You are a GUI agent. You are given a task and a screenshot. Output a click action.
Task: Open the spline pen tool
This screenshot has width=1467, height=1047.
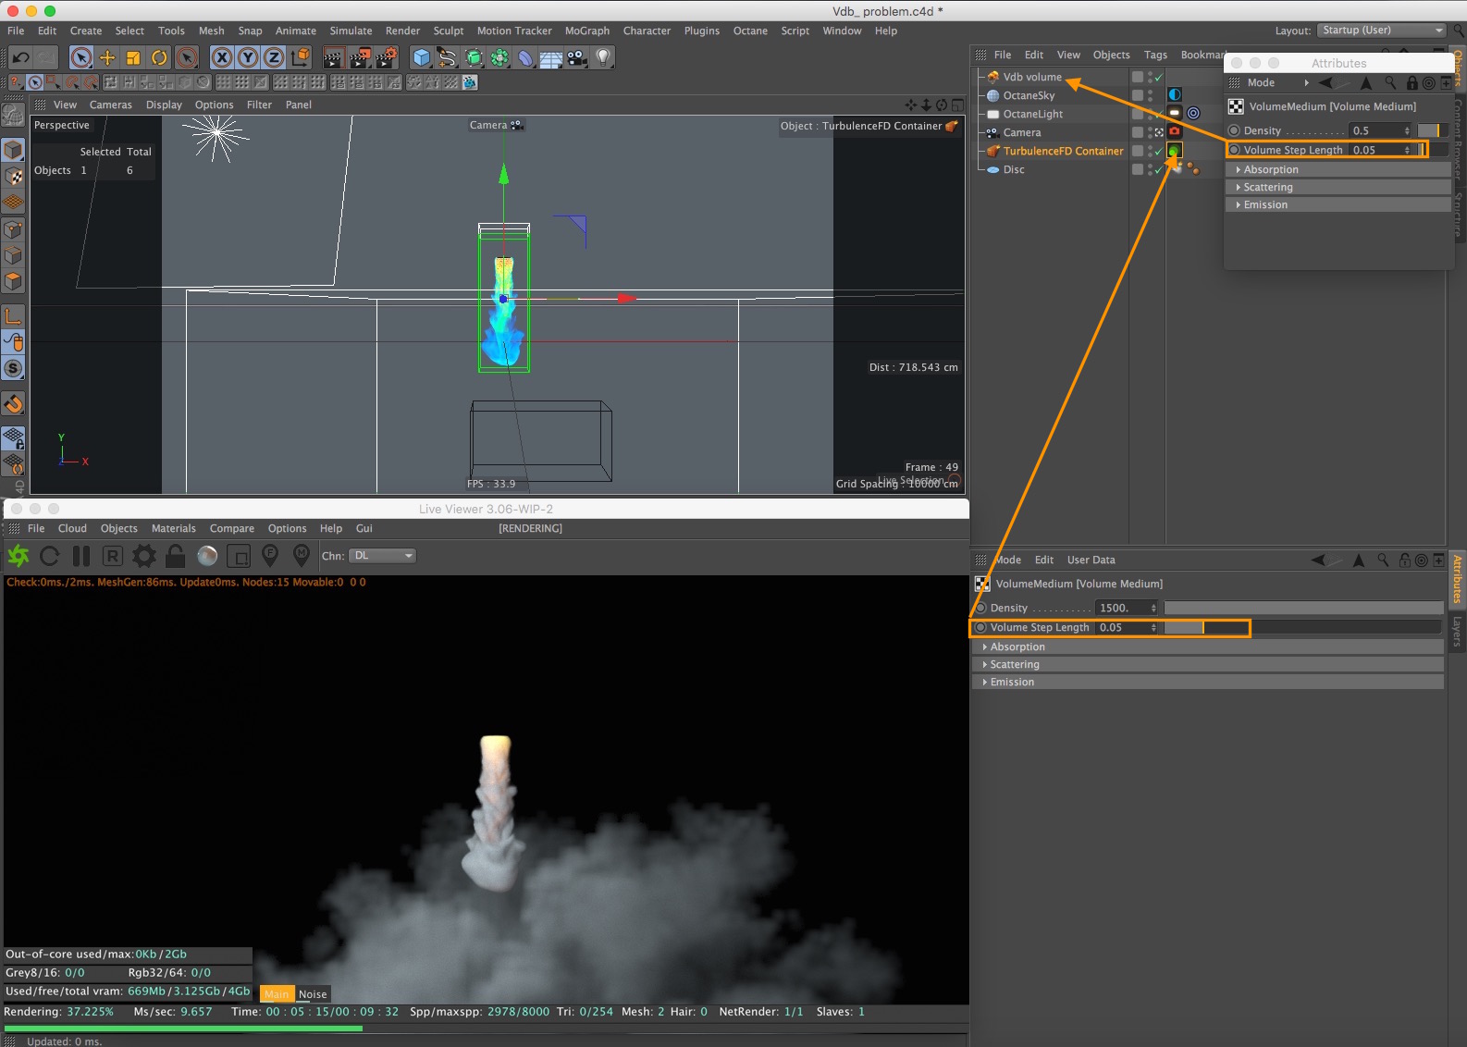click(448, 57)
